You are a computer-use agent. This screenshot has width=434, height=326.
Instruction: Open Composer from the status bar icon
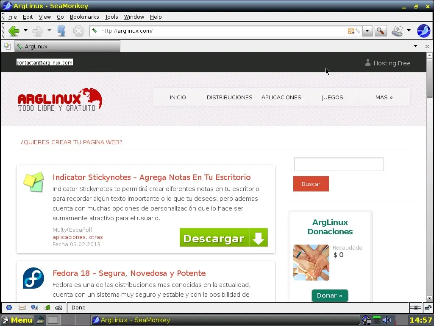(x=35, y=307)
